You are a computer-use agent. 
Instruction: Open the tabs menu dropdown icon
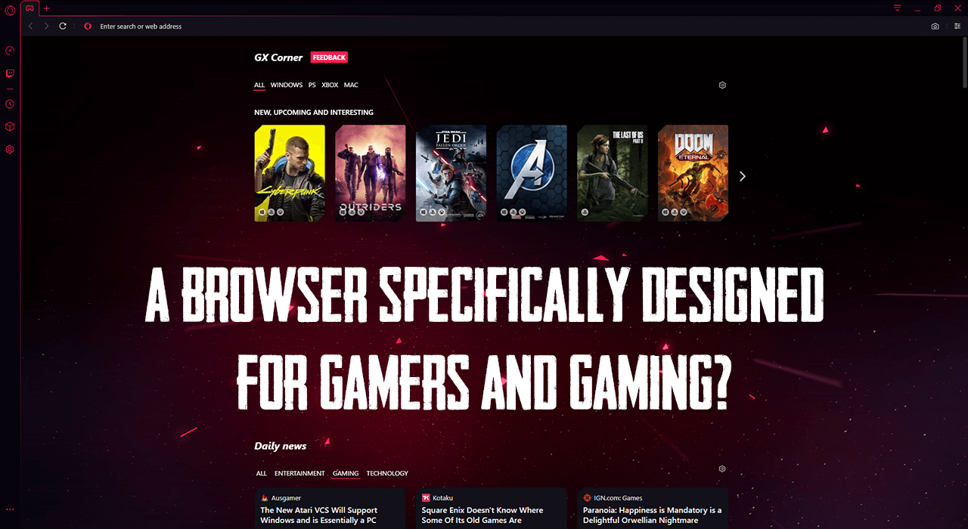click(x=897, y=8)
